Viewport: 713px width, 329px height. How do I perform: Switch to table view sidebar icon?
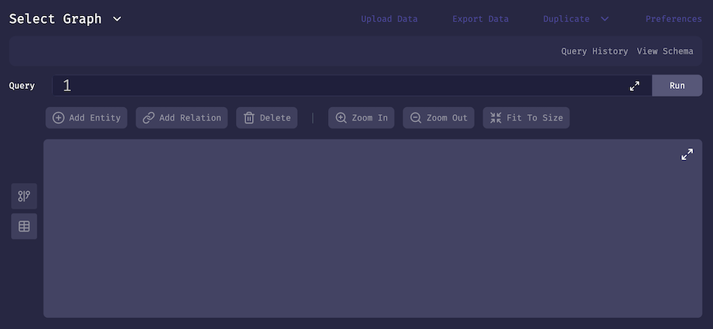point(24,226)
